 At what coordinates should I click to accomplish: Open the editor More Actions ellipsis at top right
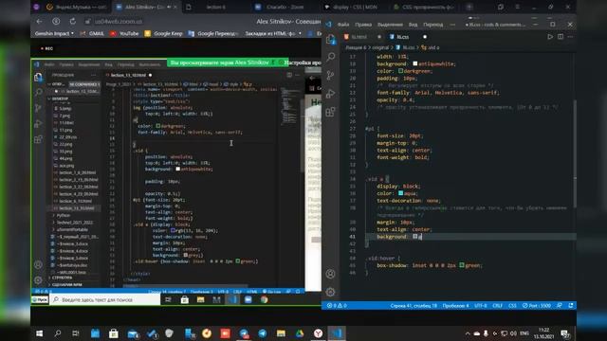570,37
